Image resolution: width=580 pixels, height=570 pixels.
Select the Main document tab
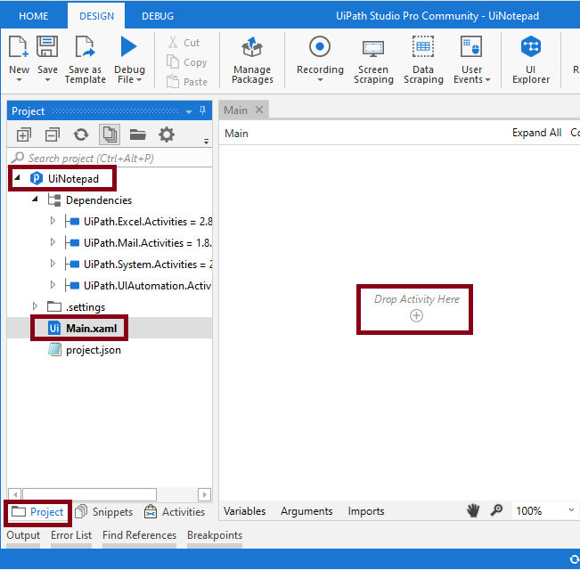(235, 110)
